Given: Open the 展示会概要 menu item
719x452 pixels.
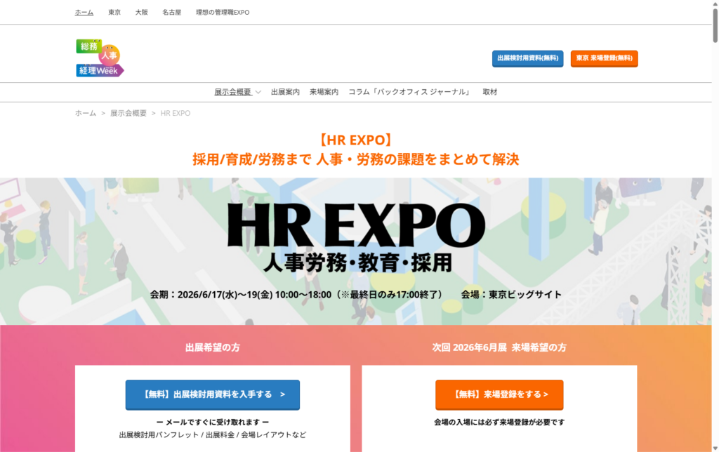Looking at the screenshot, I should click(x=232, y=92).
